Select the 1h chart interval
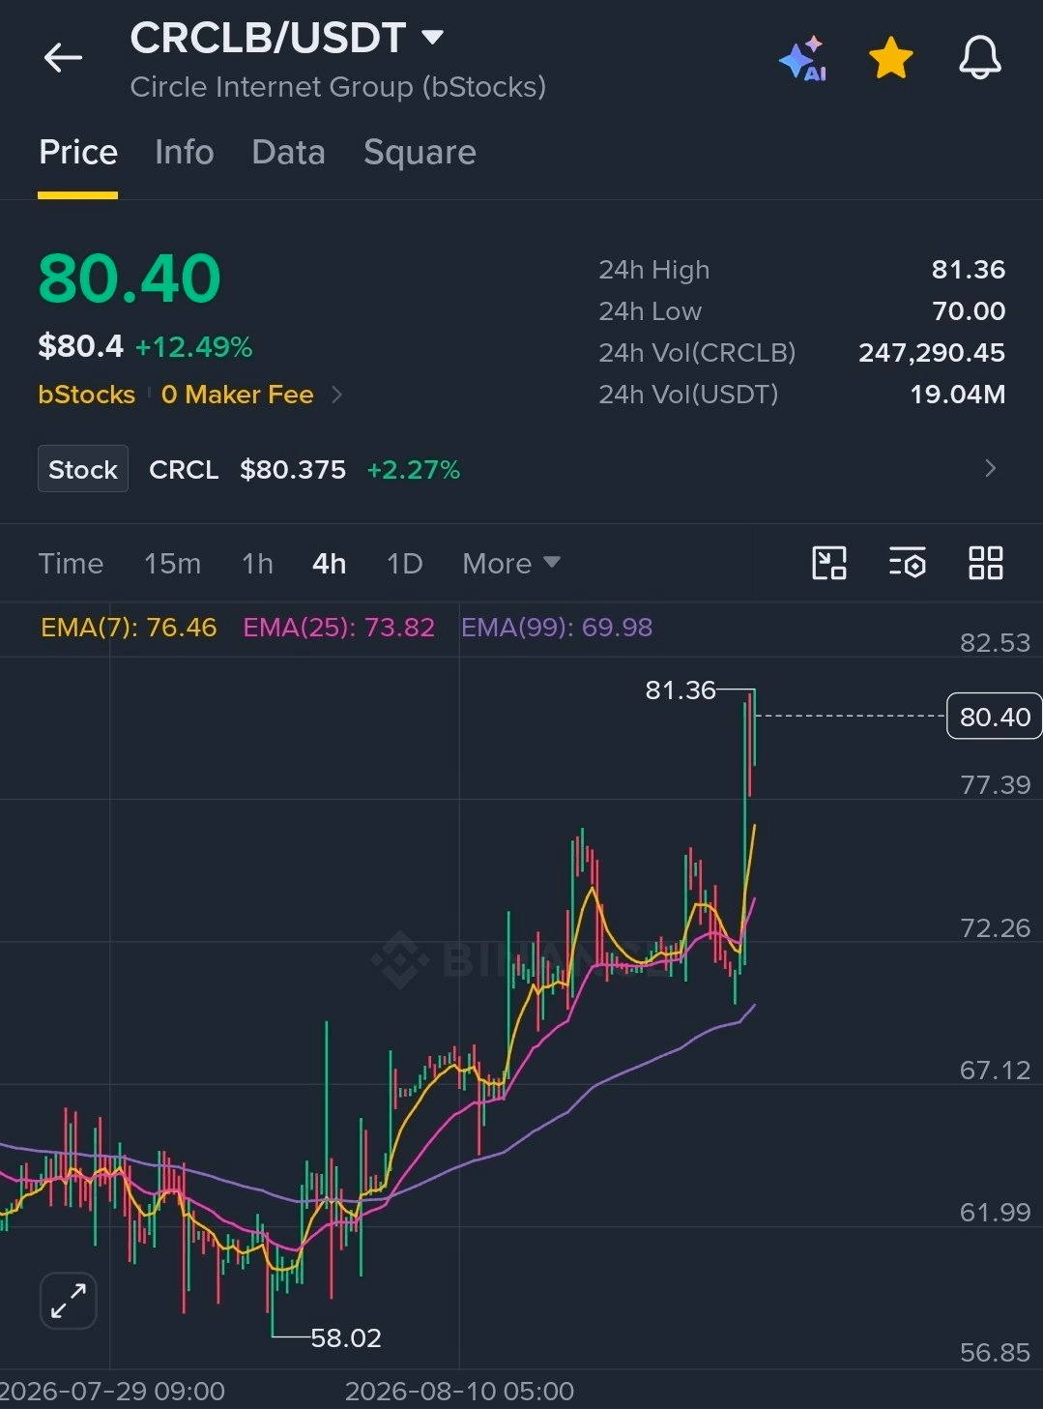This screenshot has height=1409, width=1043. click(257, 564)
